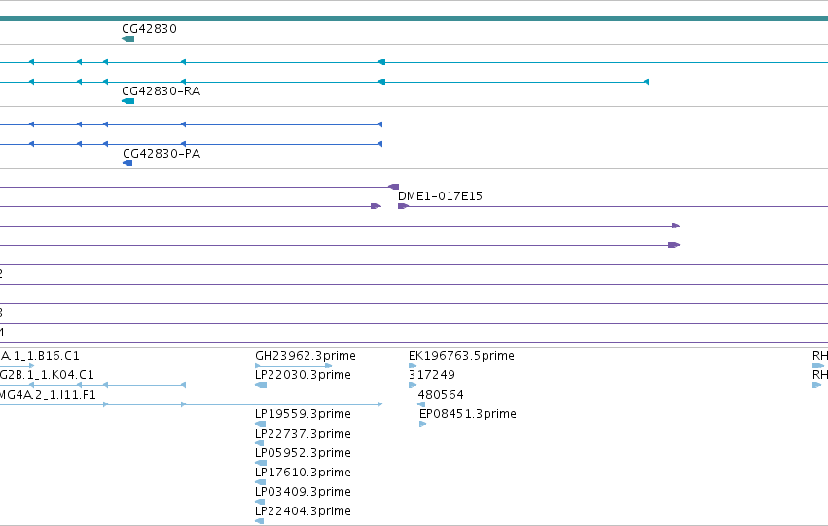Select the CG42830 gene label

(x=149, y=29)
